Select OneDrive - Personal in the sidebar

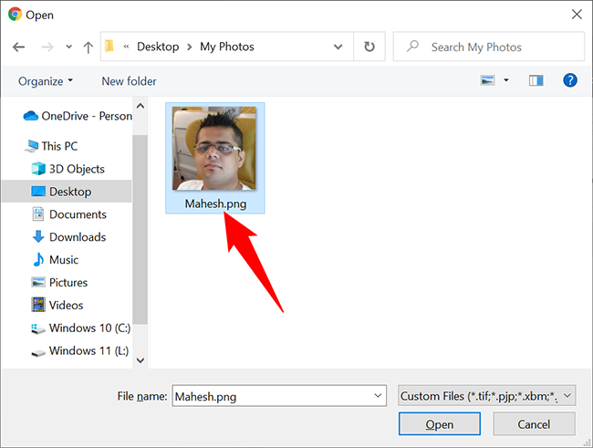point(78,116)
